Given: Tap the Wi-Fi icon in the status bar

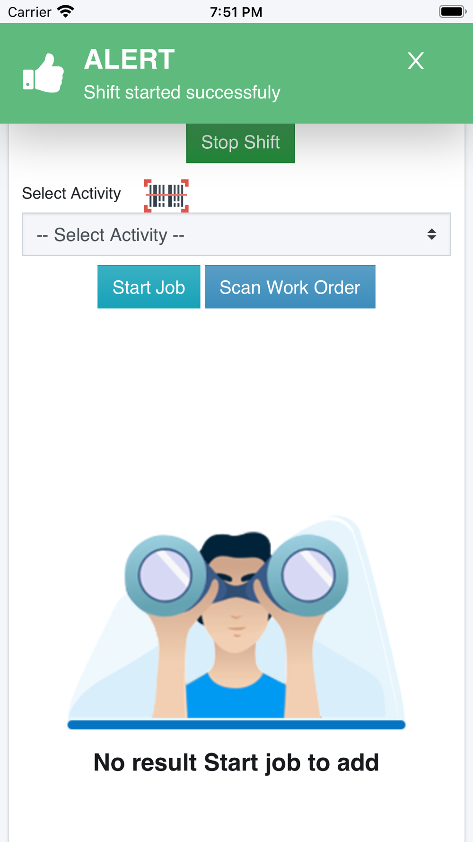Looking at the screenshot, I should 65,11.
